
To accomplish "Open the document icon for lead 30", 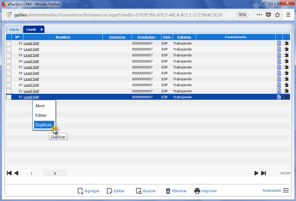I will (x=279, y=85).
